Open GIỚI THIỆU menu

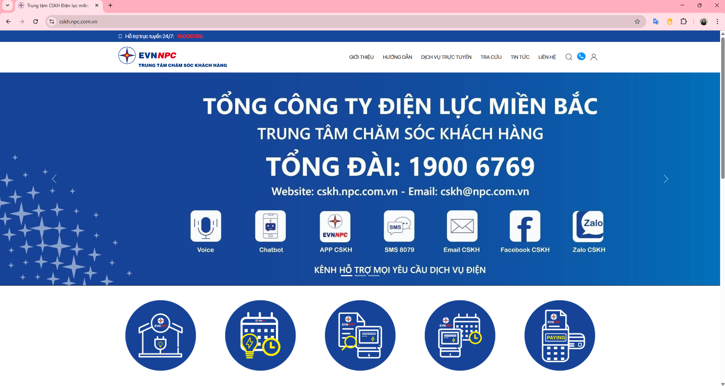(361, 57)
